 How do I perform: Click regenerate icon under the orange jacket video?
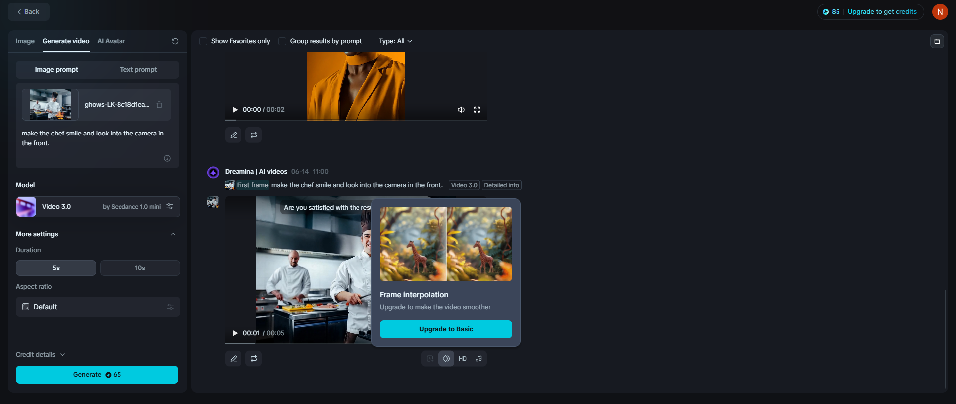(254, 135)
